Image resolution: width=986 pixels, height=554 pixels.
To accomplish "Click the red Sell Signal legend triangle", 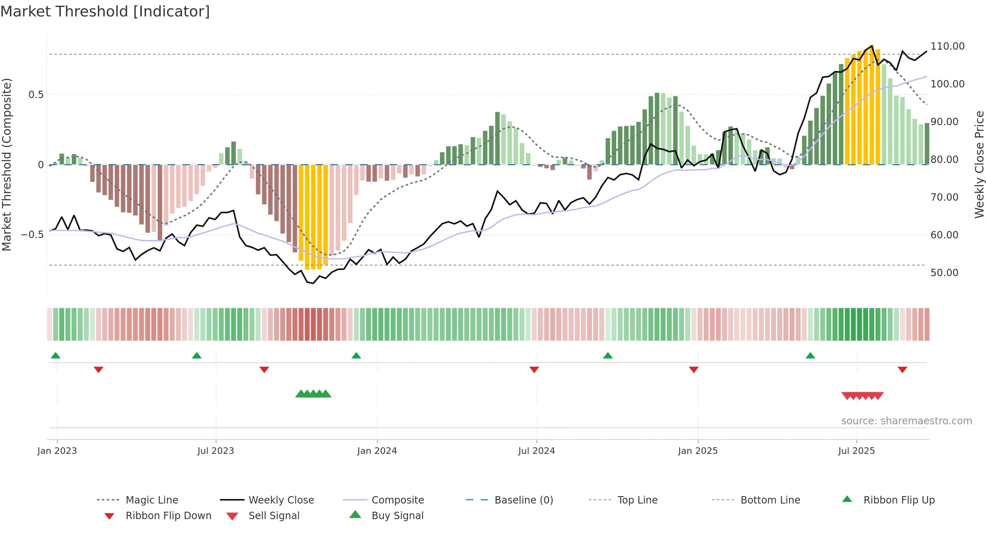I will click(x=232, y=516).
